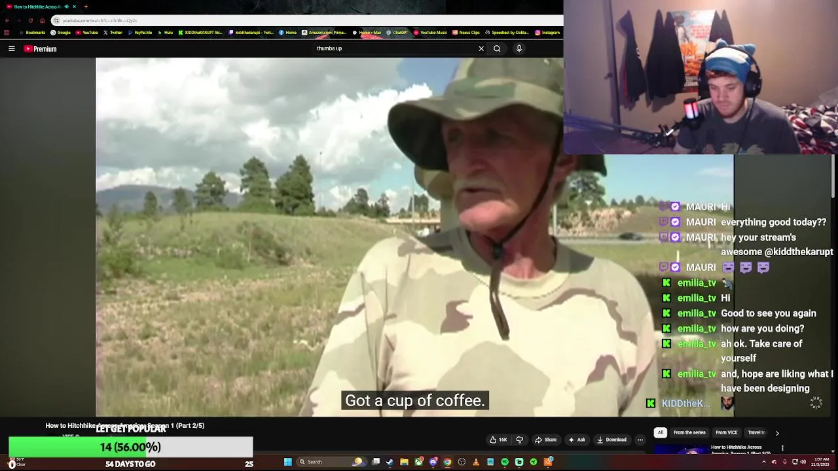Open the Amazon Prime bookmark
The image size is (838, 471).
click(324, 33)
